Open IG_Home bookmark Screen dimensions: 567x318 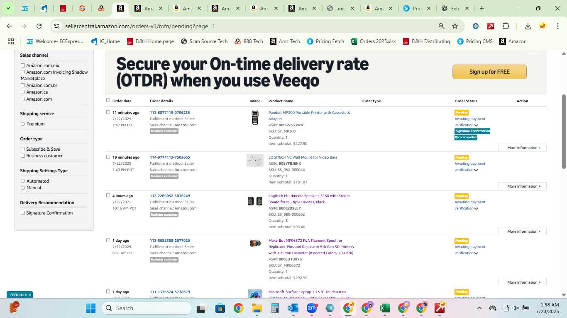(x=105, y=41)
